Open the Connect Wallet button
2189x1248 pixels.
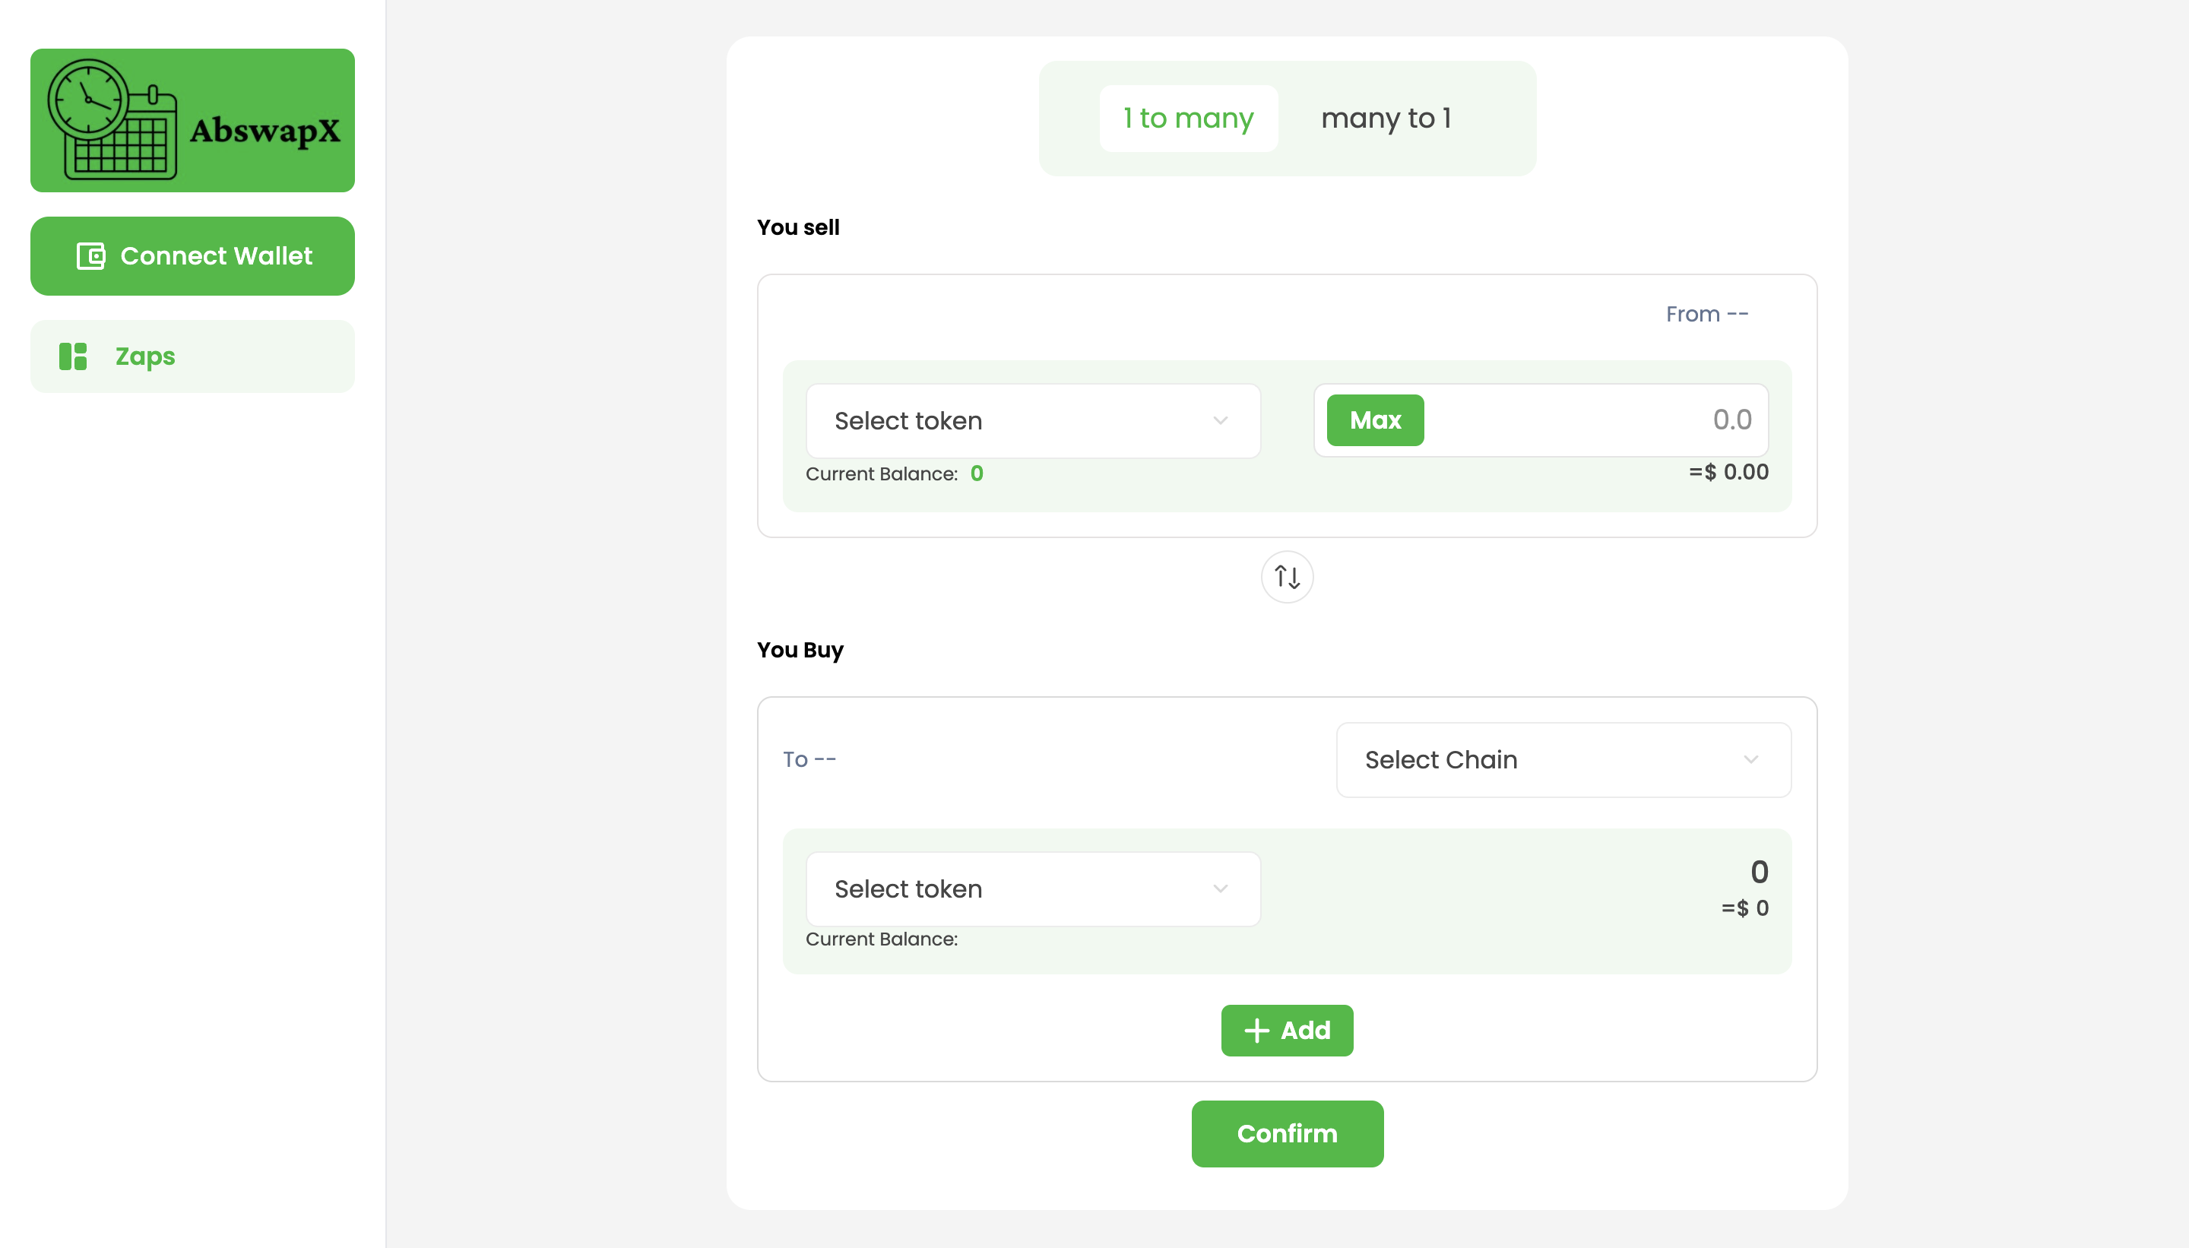coord(192,256)
